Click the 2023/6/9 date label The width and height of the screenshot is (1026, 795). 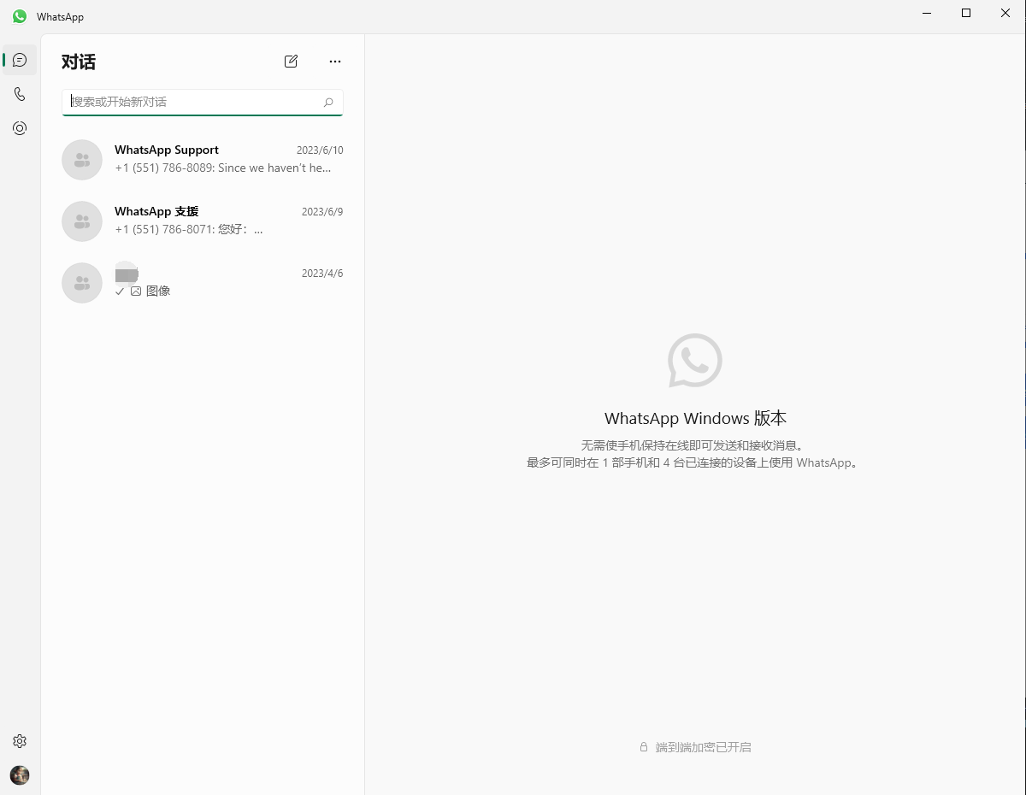click(322, 212)
